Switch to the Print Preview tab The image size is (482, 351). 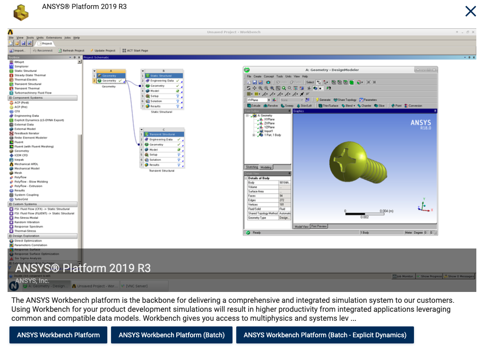coord(319,226)
